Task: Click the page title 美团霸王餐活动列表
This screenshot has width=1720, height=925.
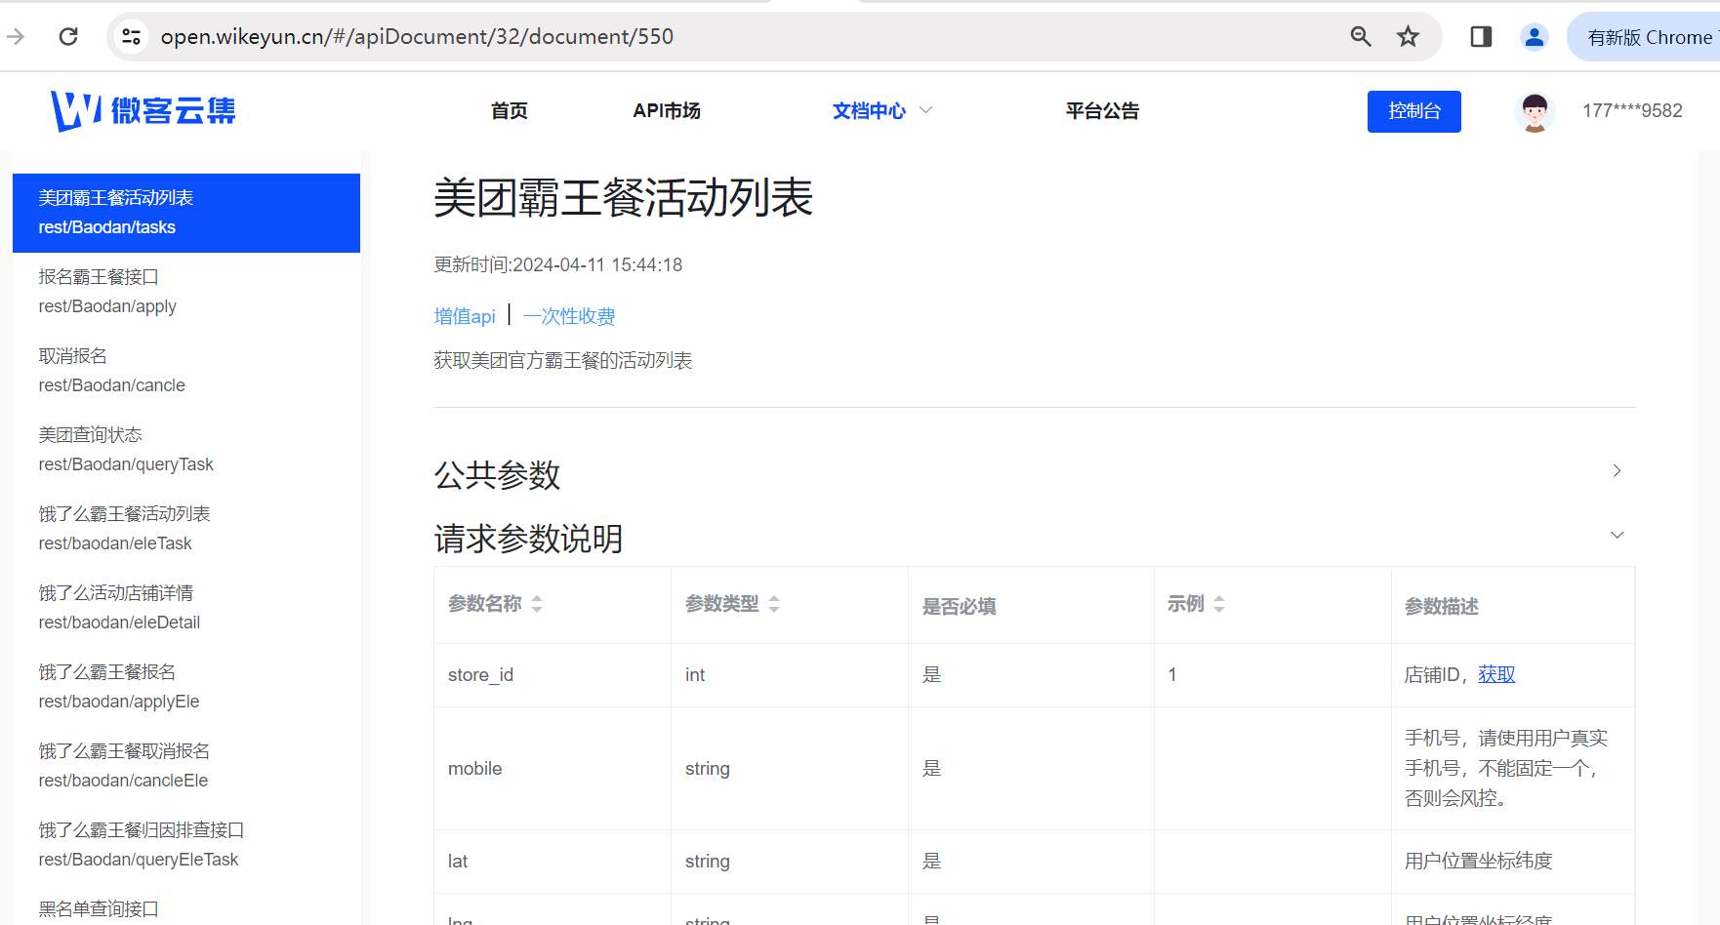Action: (623, 198)
